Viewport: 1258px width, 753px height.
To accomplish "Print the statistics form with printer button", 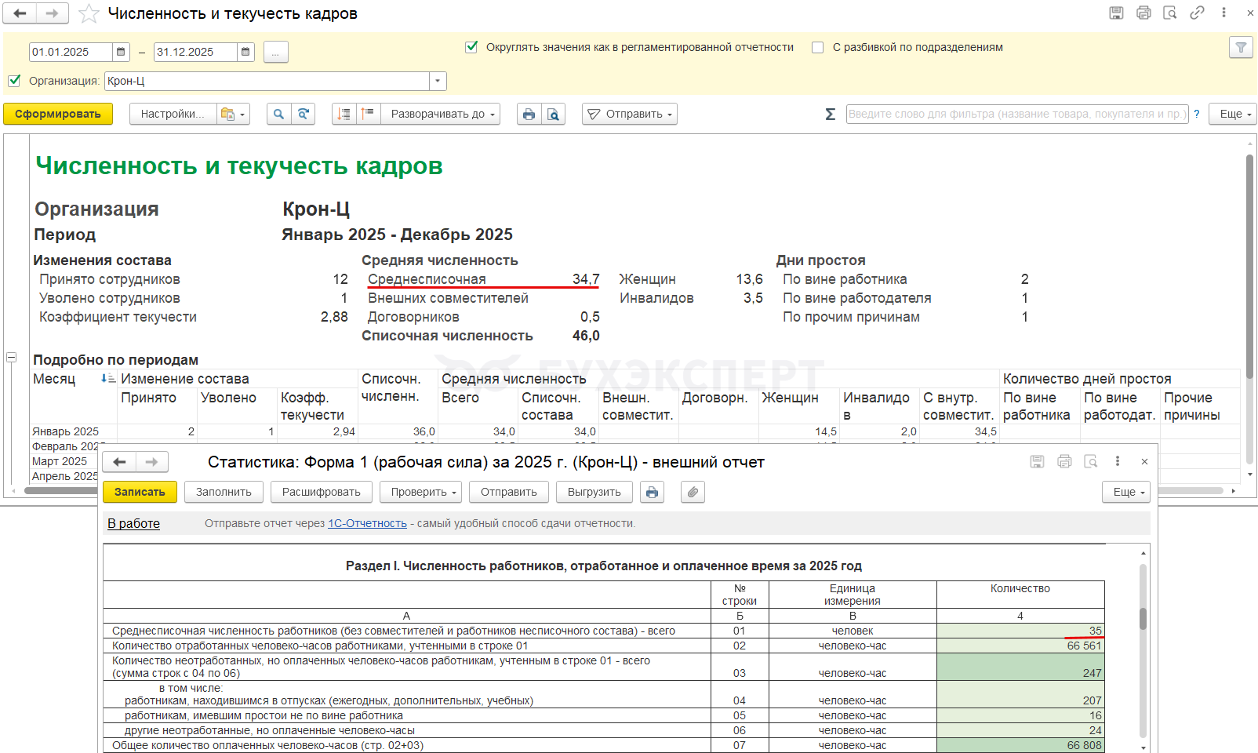I will coord(652,492).
